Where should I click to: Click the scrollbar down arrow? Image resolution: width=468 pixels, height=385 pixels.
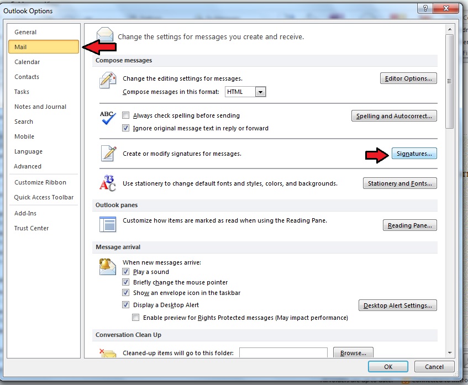point(449,352)
